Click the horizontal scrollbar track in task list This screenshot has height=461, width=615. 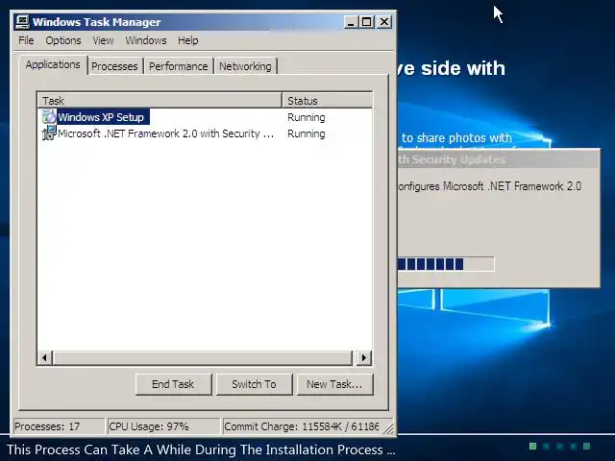coord(203,357)
